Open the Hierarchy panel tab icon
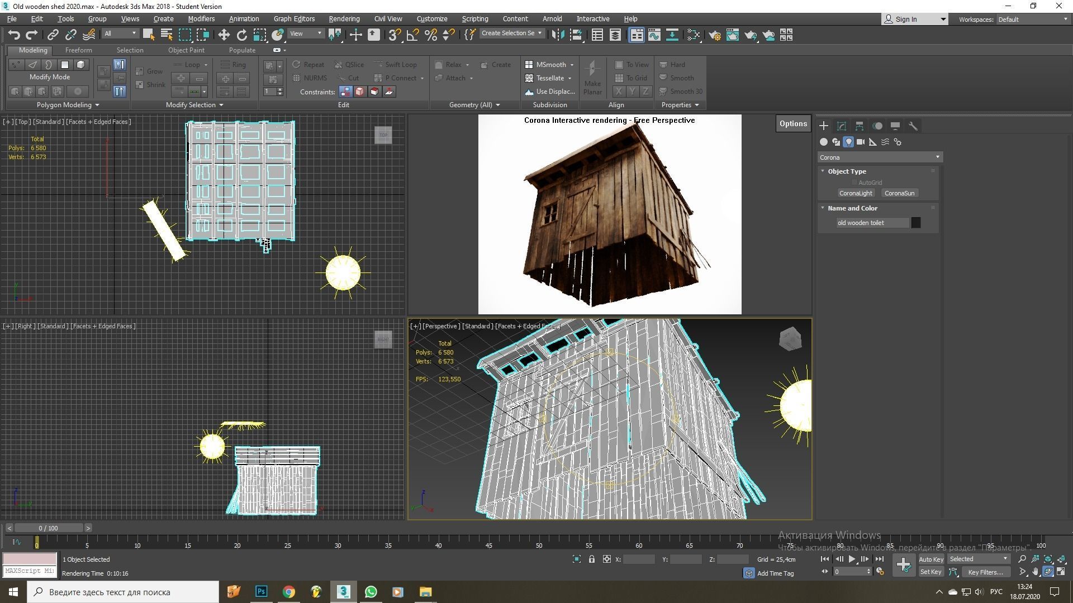Image resolution: width=1073 pixels, height=603 pixels. (x=860, y=126)
